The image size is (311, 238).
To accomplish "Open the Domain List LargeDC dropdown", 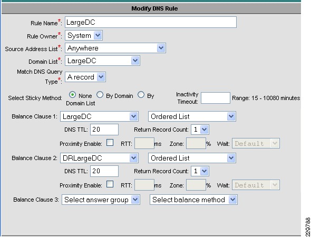I will pos(102,61).
